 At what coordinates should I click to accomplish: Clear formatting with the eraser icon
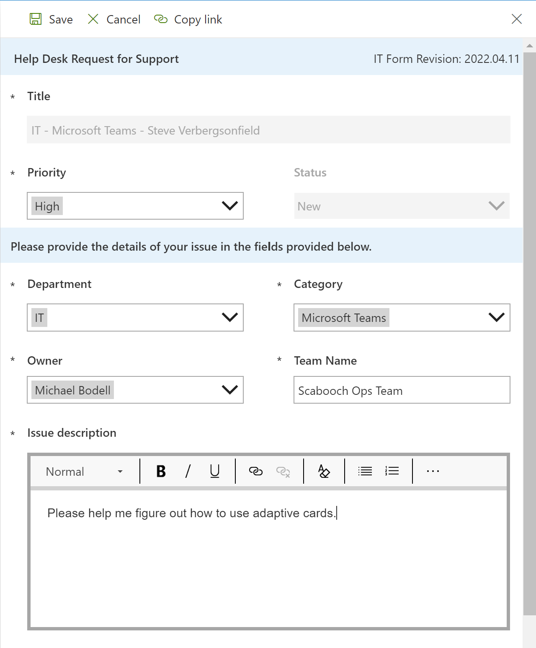pos(324,471)
